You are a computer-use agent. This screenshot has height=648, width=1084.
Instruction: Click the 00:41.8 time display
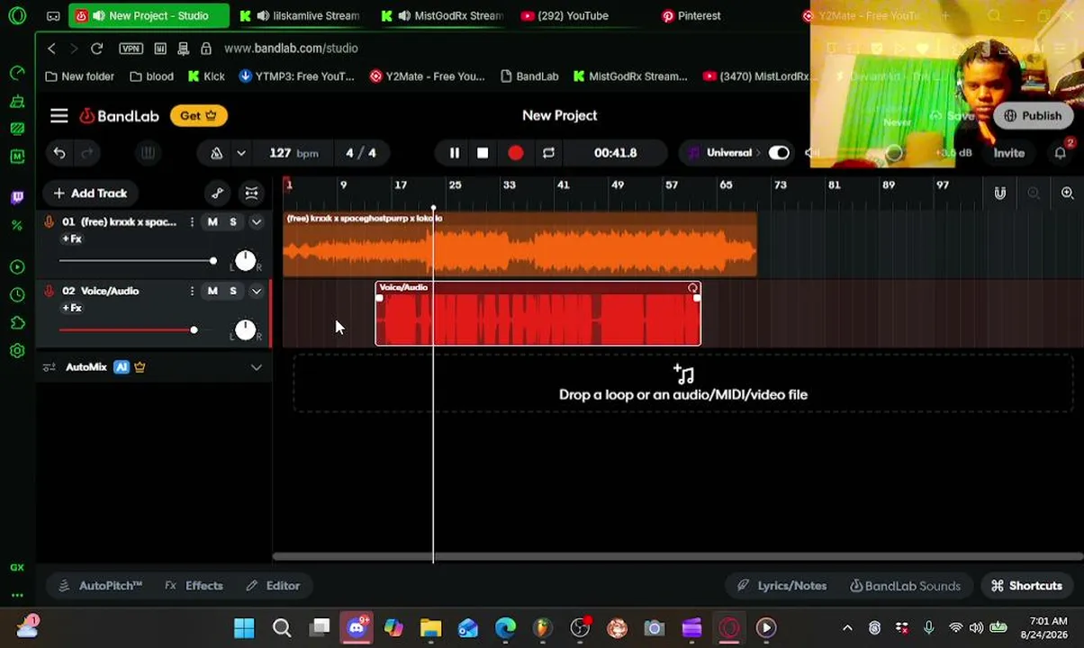tap(615, 153)
